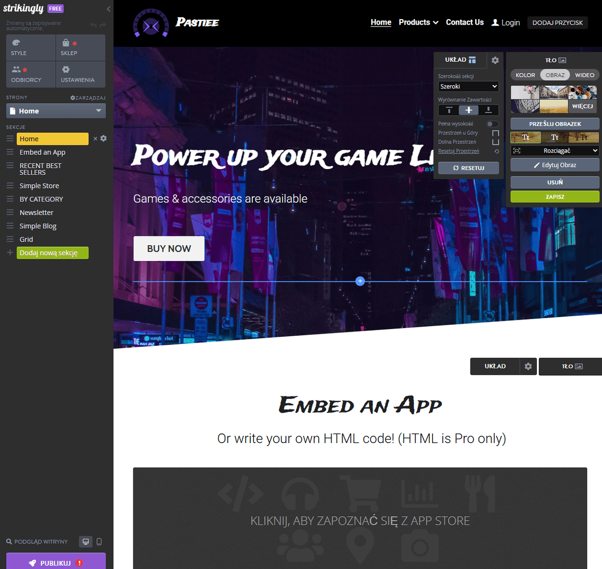This screenshot has width=602, height=569.
Task: Click PRZEŚLIJ OBRAZEK upload button
Action: pyautogui.click(x=555, y=124)
